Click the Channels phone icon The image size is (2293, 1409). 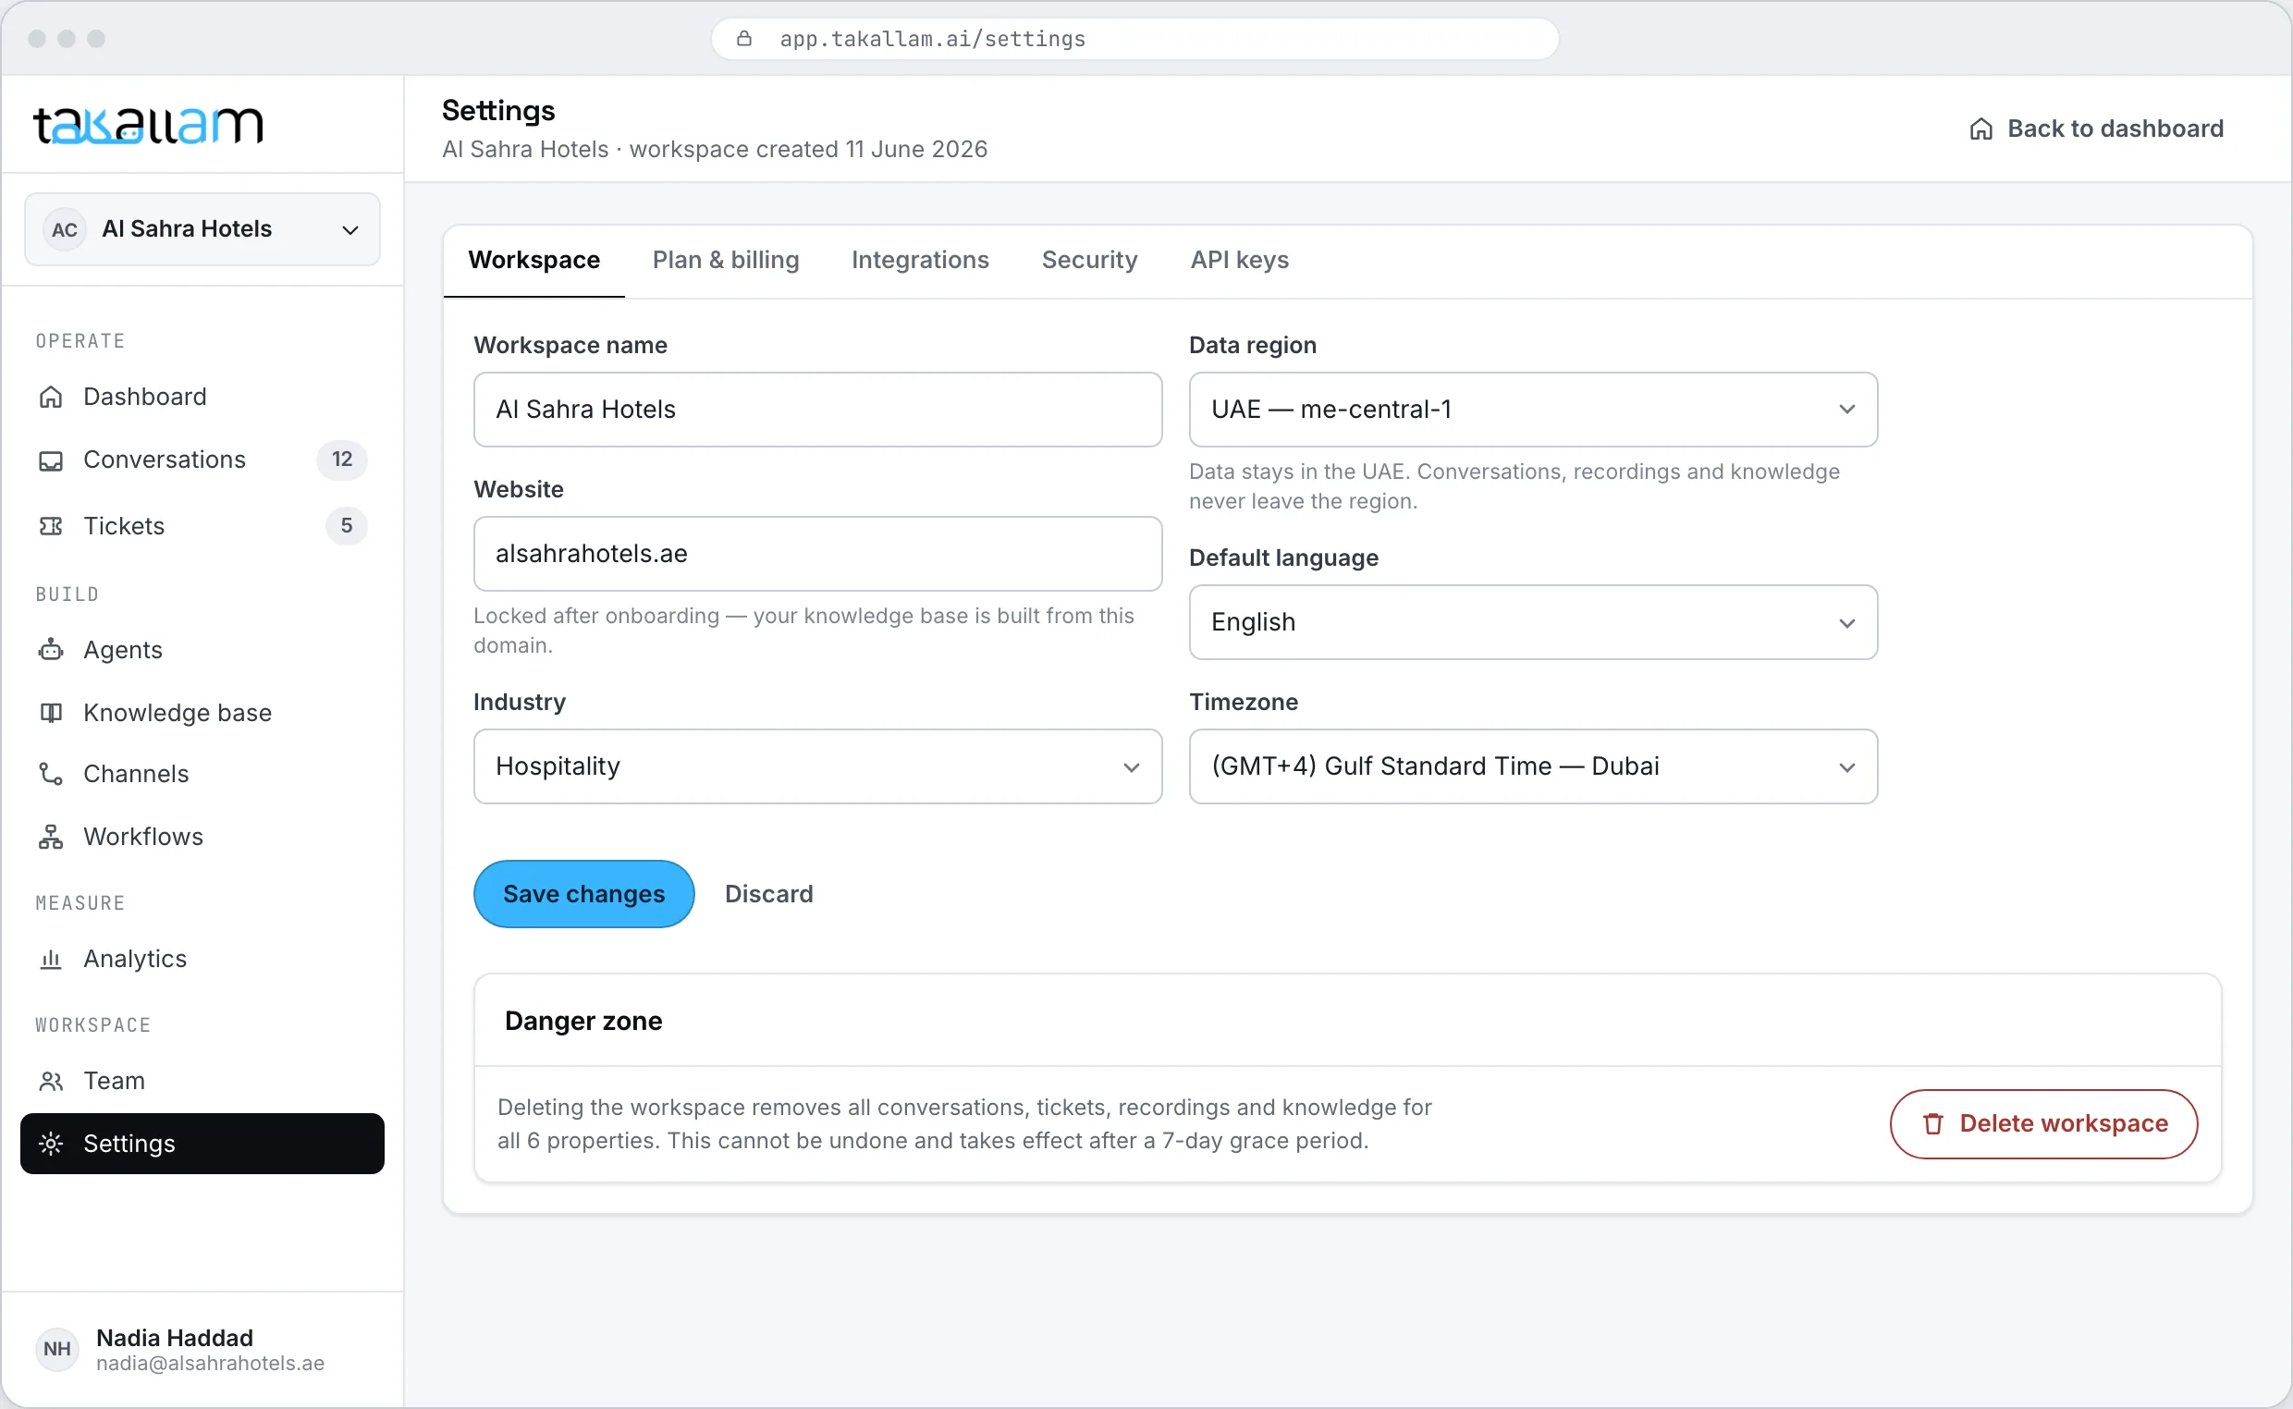(50, 774)
